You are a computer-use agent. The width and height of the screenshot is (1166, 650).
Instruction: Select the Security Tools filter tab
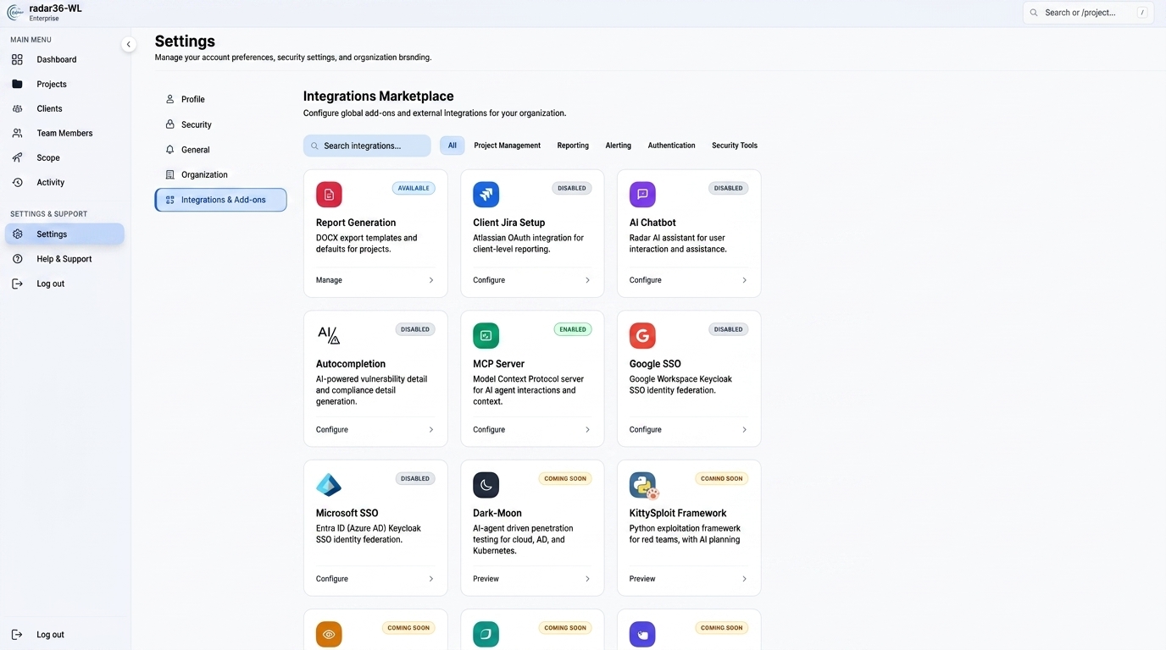735,146
